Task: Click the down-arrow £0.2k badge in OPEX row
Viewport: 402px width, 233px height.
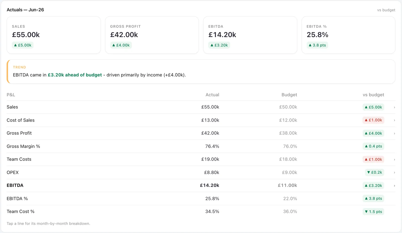Action: tap(374, 172)
